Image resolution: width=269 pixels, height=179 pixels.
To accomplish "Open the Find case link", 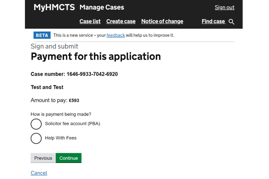I will coord(213,22).
